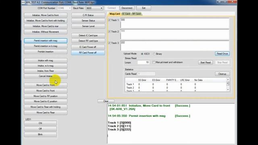The image size is (258, 145).
Task: Toggle the Track 1 checkbox
Action: (110, 20)
